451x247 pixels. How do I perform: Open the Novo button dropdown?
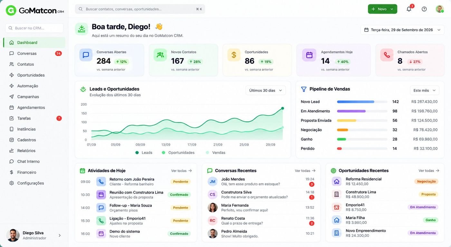[x=382, y=9]
